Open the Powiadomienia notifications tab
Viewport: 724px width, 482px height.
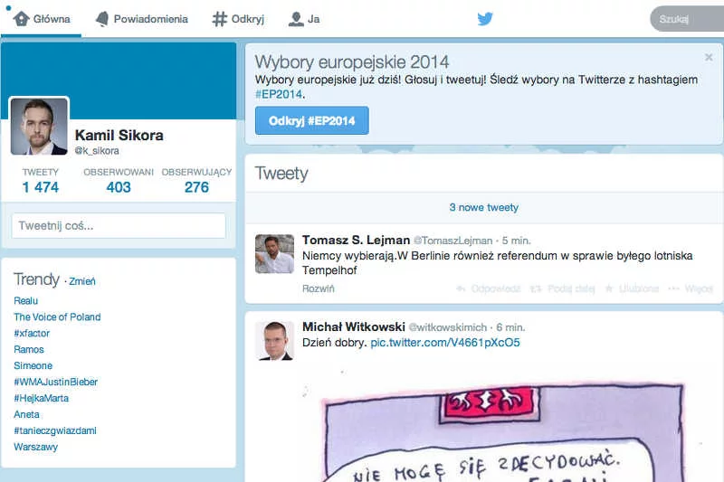(141, 19)
